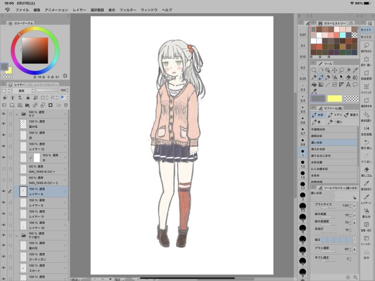The image size is (375, 281).
Task: Pick the cyan swatch in color history
Action: click(x=342, y=35)
